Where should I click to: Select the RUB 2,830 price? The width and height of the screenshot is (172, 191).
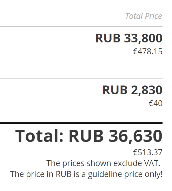tap(132, 90)
